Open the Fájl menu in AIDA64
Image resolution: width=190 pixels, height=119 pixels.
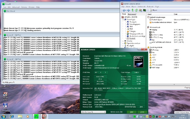click(123, 7)
